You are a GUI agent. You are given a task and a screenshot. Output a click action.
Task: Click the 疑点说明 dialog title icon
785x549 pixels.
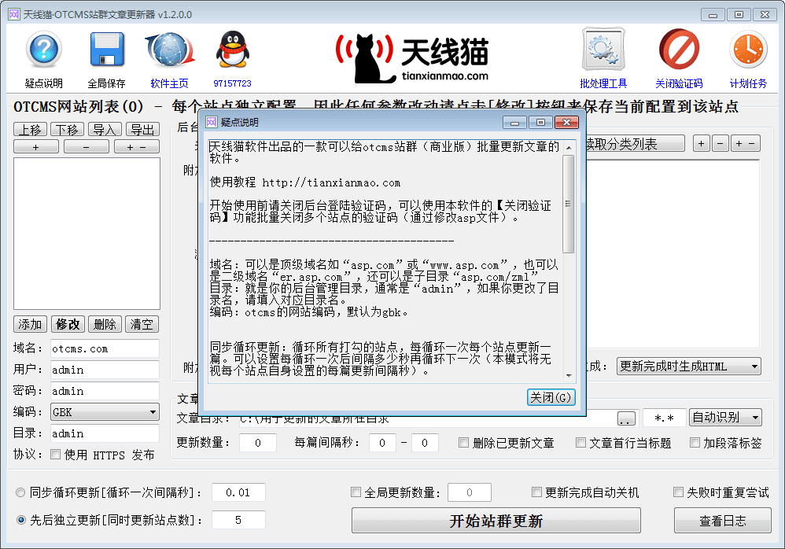click(x=212, y=122)
